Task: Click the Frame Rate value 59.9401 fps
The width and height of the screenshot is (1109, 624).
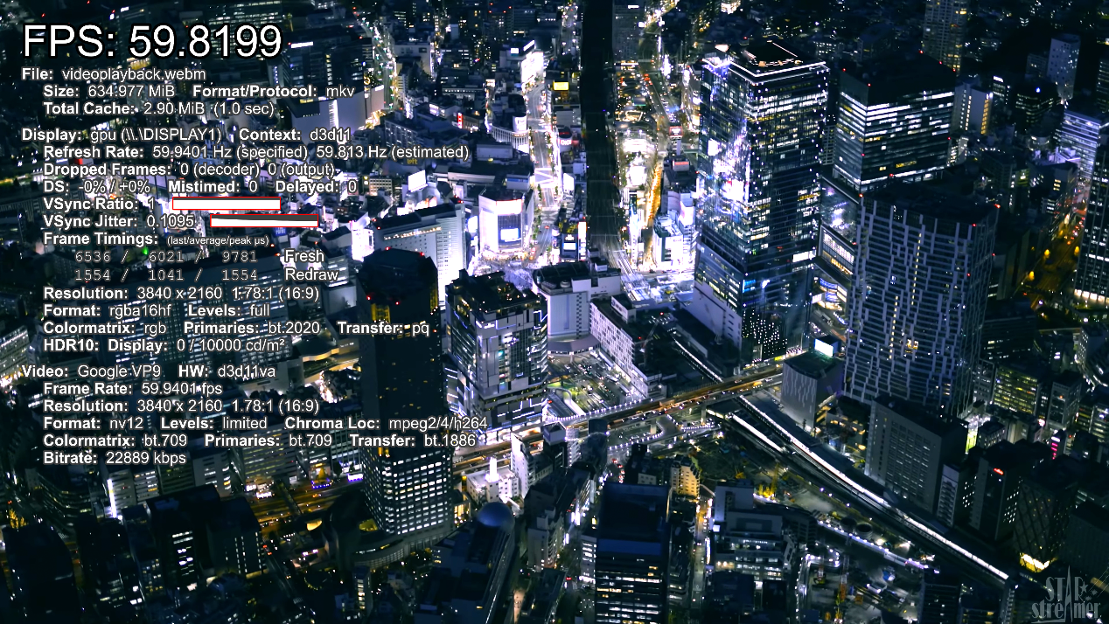Action: tap(182, 388)
